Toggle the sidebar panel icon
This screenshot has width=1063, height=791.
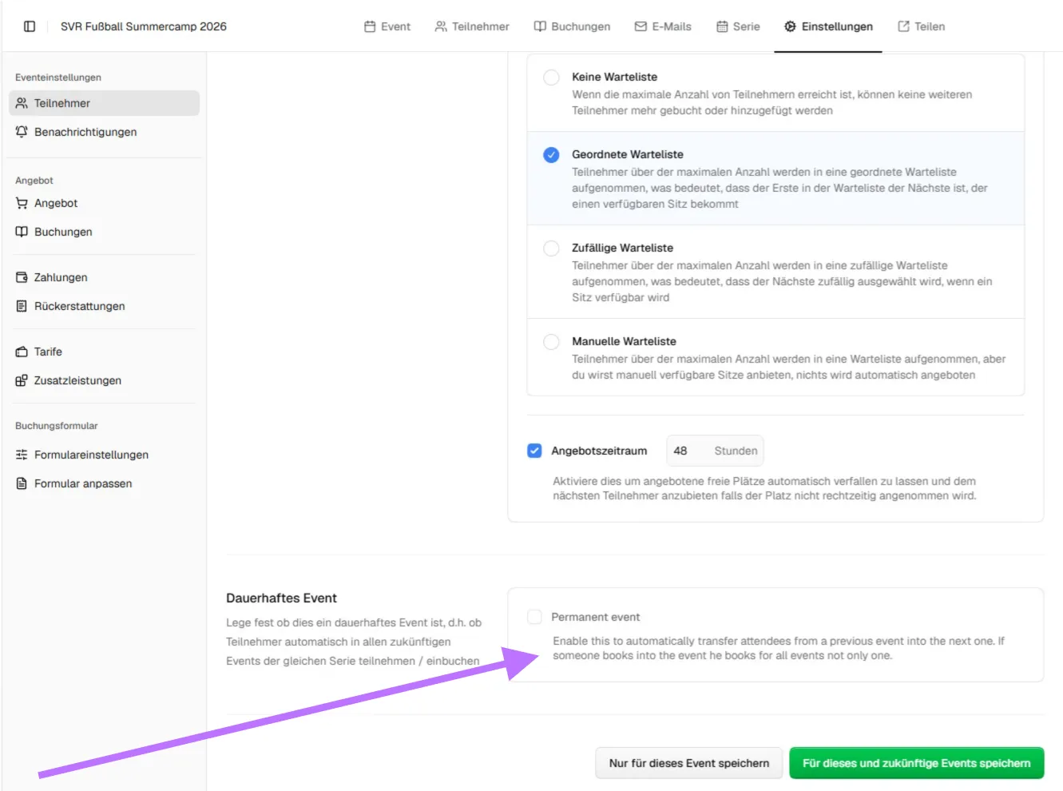pos(30,26)
